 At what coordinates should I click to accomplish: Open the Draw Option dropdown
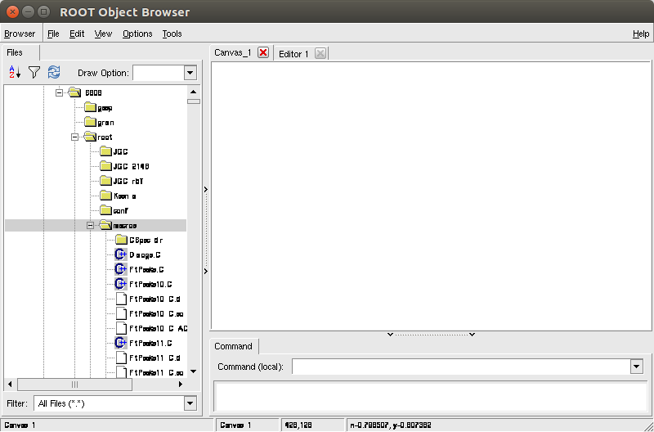point(190,73)
